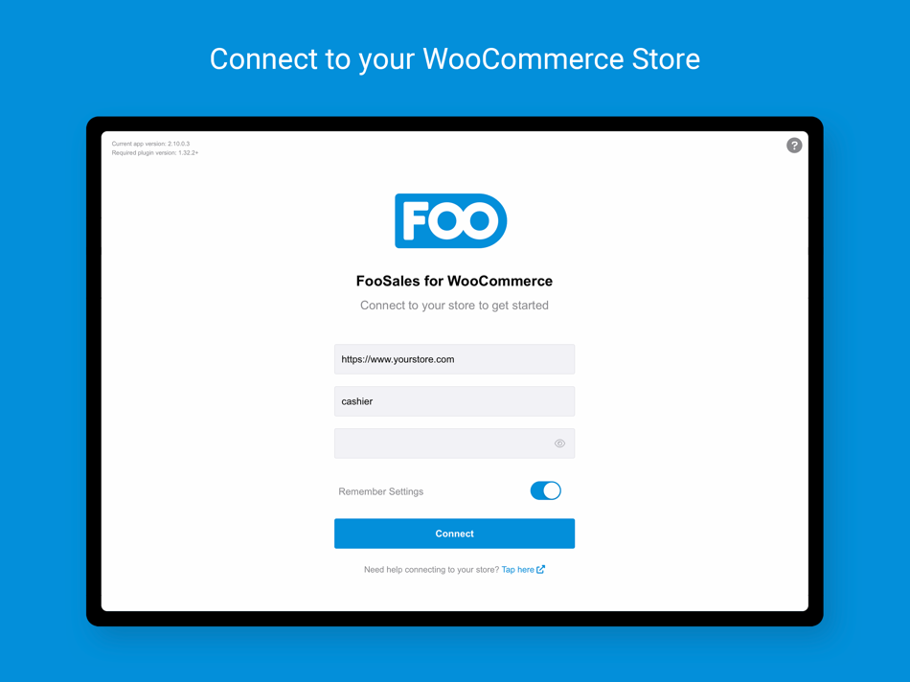Focus the store URL field

pyautogui.click(x=454, y=359)
